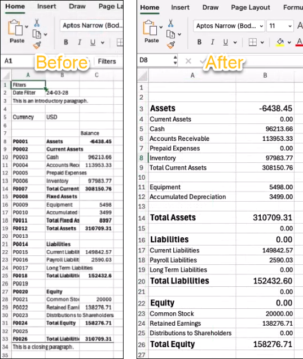This screenshot has width=303, height=359.
Task: Click 'Common Stock' cell in After window
Action: click(x=192, y=314)
